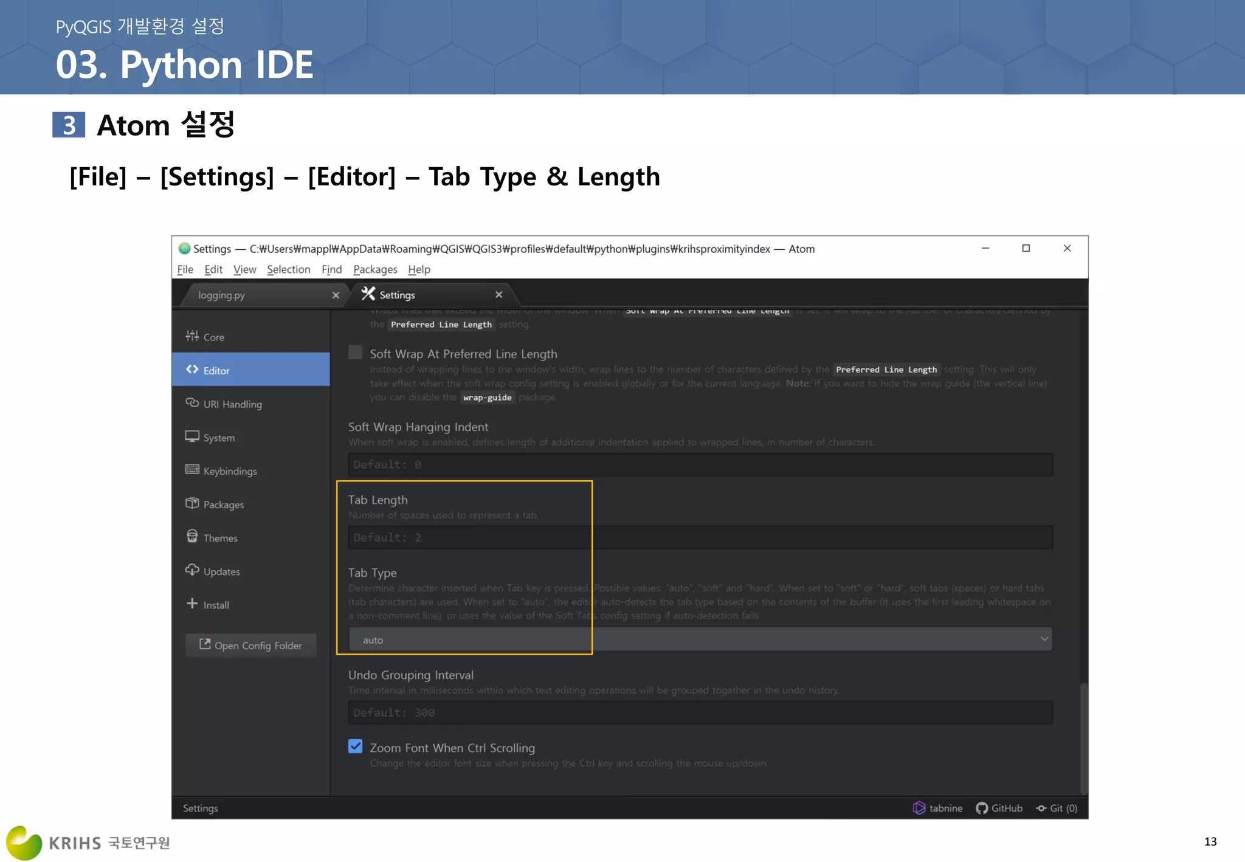
Task: Enable Soft Wrap At Preferred Line Length
Action: pos(356,353)
